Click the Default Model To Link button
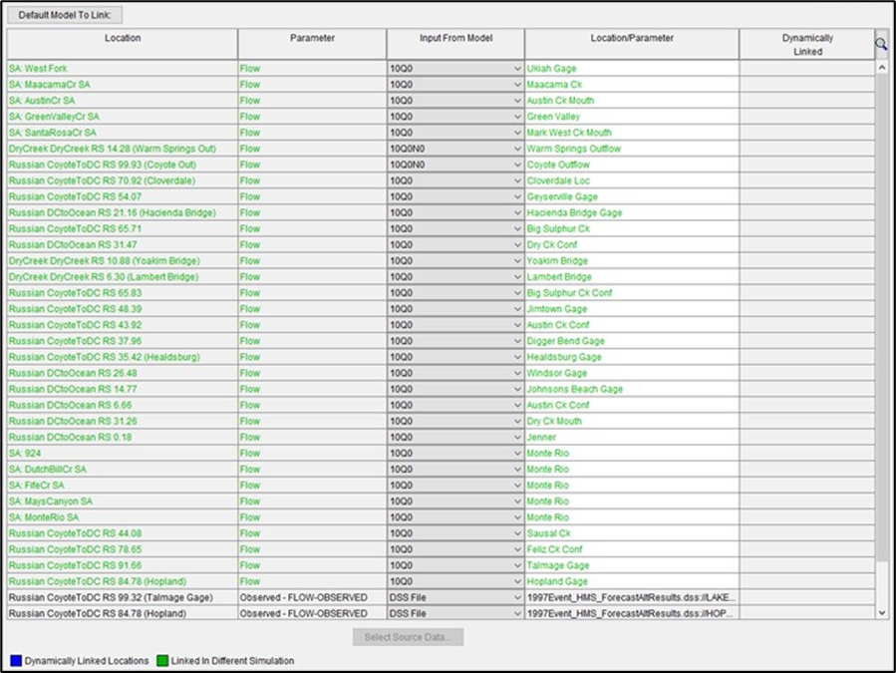The height and width of the screenshot is (673, 896). click(x=64, y=14)
